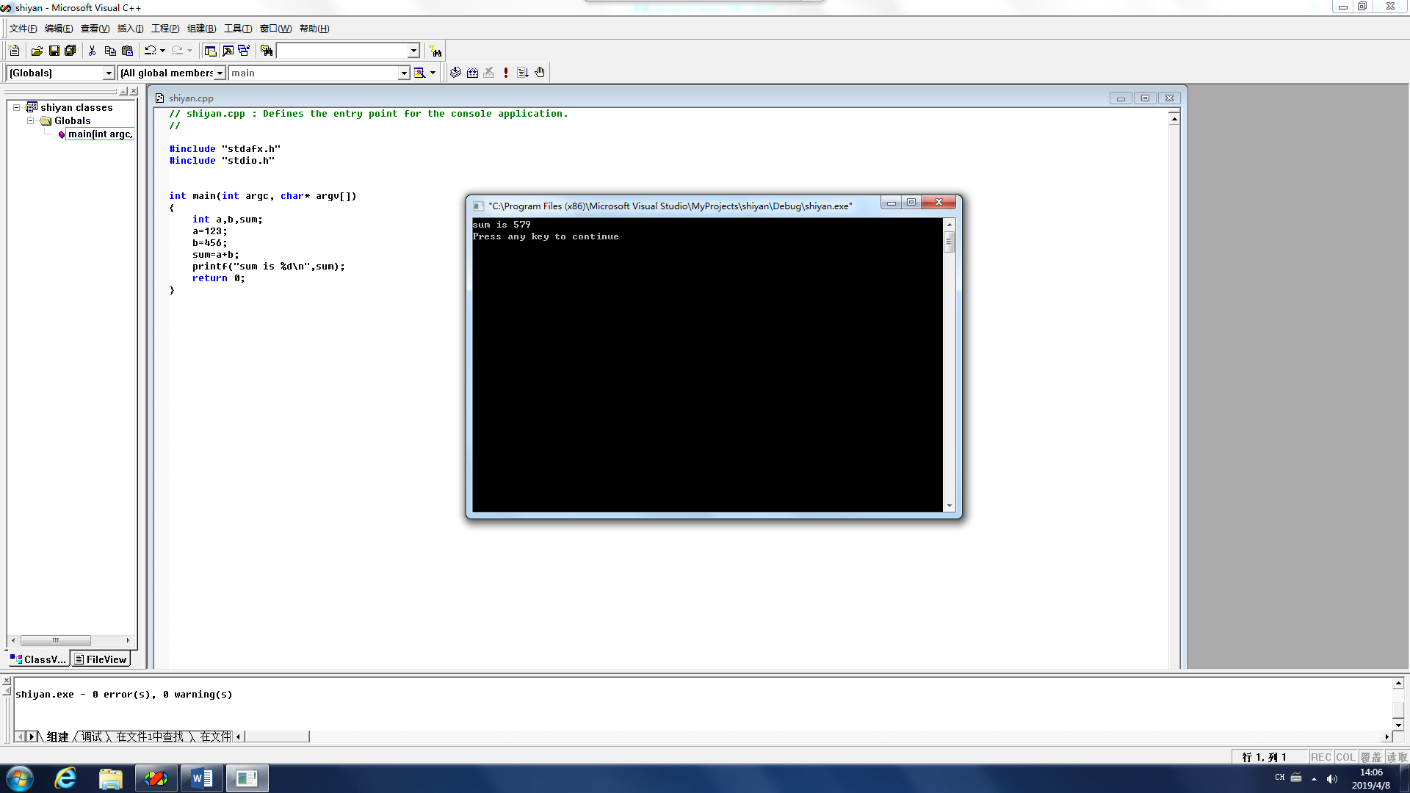This screenshot has width=1410, height=793.
Task: Open the main function dropdown
Action: (x=403, y=73)
